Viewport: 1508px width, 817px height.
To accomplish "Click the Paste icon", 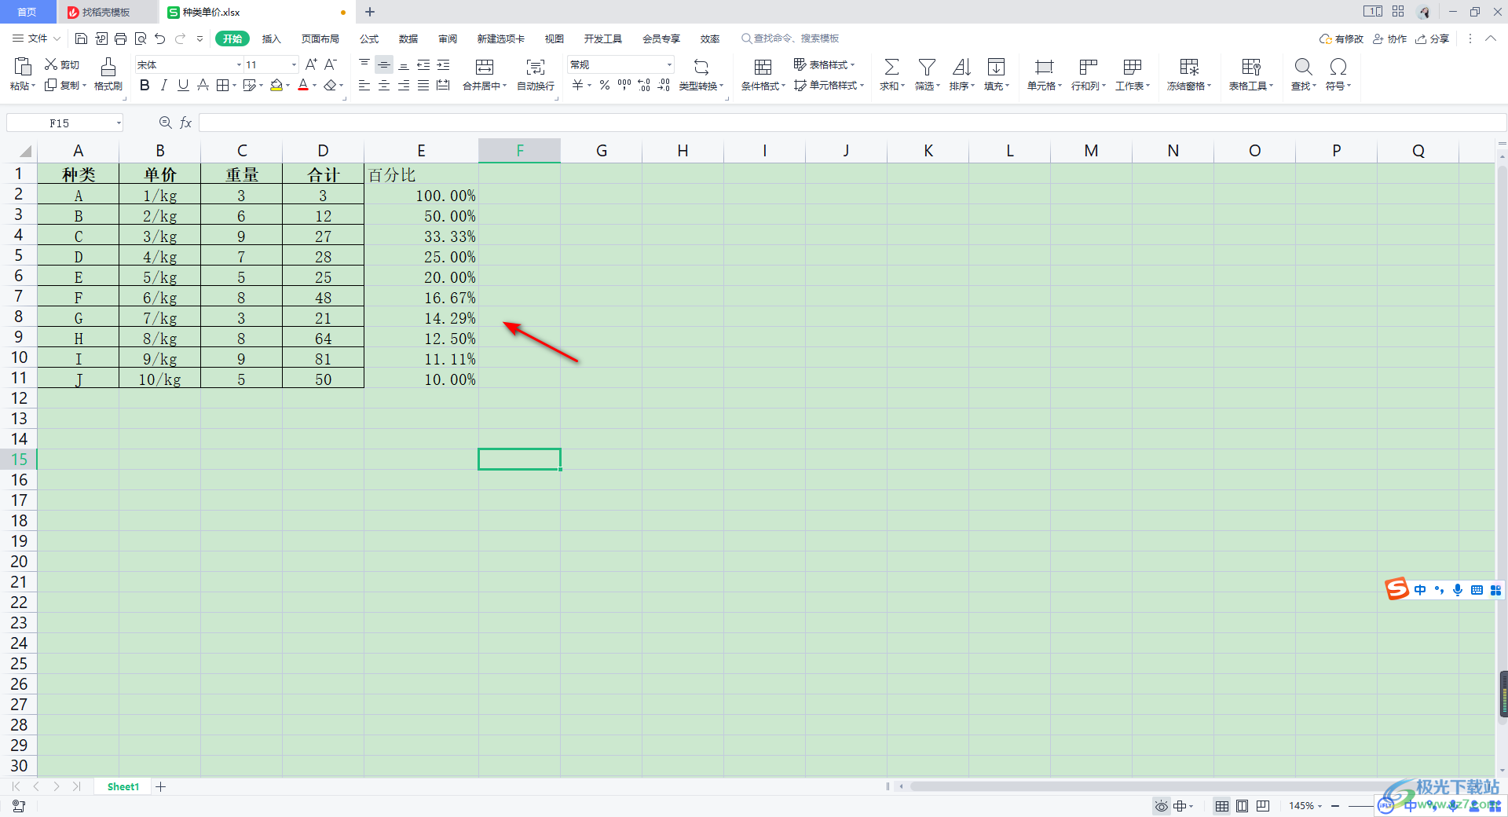I will click(x=23, y=66).
